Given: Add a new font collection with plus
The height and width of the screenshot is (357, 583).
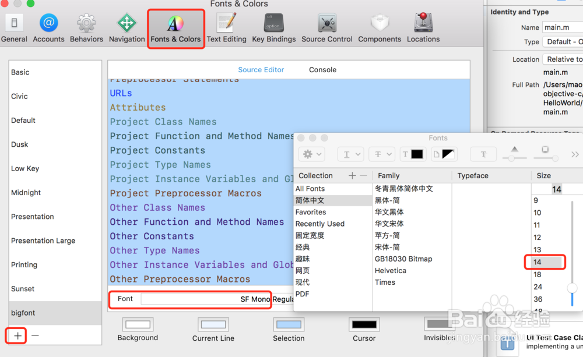Looking at the screenshot, I should point(352,176).
